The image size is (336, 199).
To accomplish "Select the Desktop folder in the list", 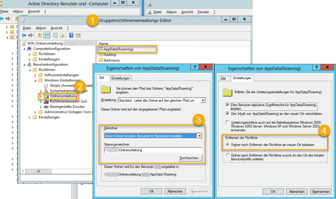I will (110, 55).
